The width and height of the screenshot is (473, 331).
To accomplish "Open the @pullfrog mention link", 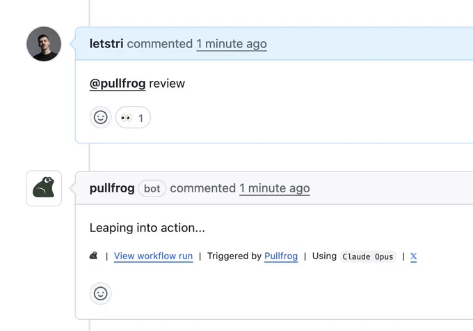I will pos(118,84).
